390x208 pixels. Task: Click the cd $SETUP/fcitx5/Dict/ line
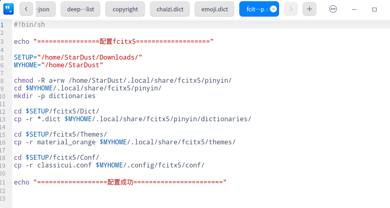coord(56,111)
